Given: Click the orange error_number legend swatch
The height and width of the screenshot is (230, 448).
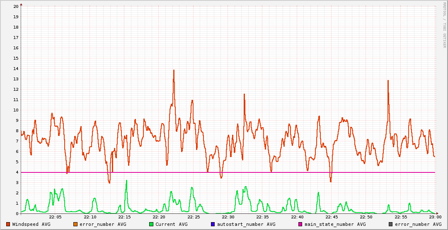Looking at the screenshot, I should click(x=75, y=224).
